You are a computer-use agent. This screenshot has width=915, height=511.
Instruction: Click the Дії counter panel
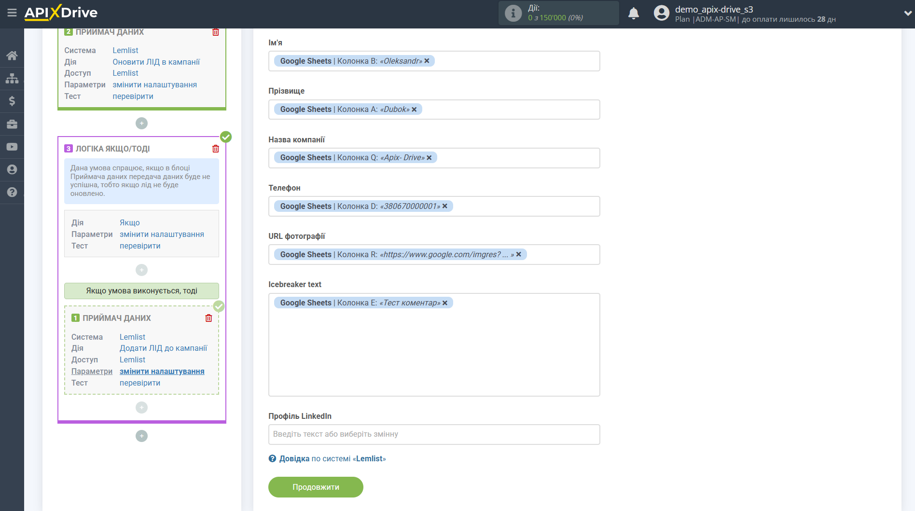558,13
